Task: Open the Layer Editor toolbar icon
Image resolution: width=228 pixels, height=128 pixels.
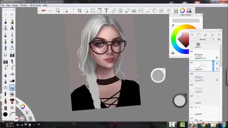Action: pos(169,11)
